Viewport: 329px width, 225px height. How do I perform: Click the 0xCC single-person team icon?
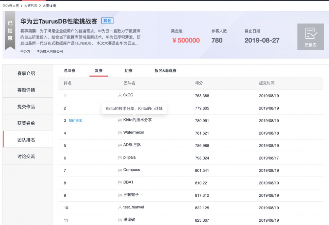click(x=120, y=96)
